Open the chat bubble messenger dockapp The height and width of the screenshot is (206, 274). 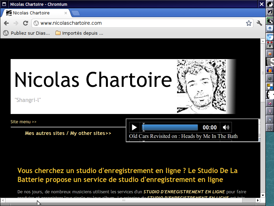pos(270,28)
